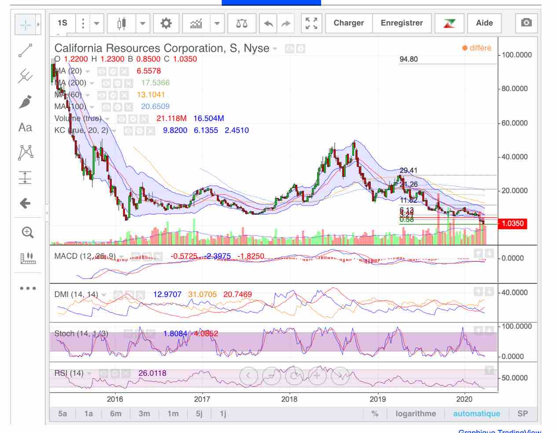Select the trend line drawing tool

point(26,51)
